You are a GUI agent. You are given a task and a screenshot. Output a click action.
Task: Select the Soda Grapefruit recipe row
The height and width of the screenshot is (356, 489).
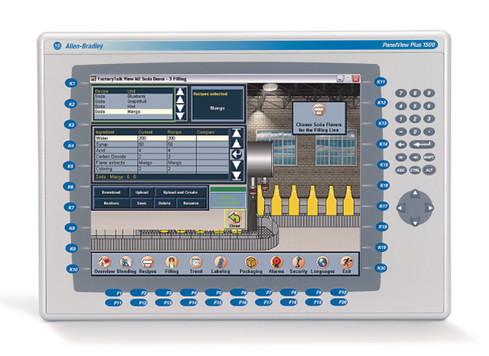pos(133,101)
